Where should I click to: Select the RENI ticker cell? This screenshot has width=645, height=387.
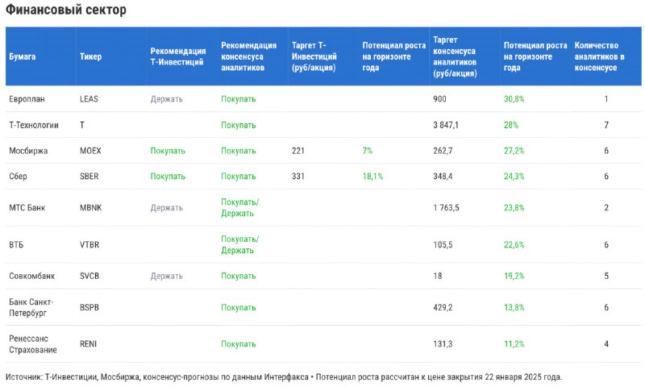[x=88, y=343]
